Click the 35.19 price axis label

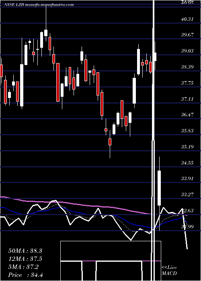pyautogui.click(x=187, y=147)
